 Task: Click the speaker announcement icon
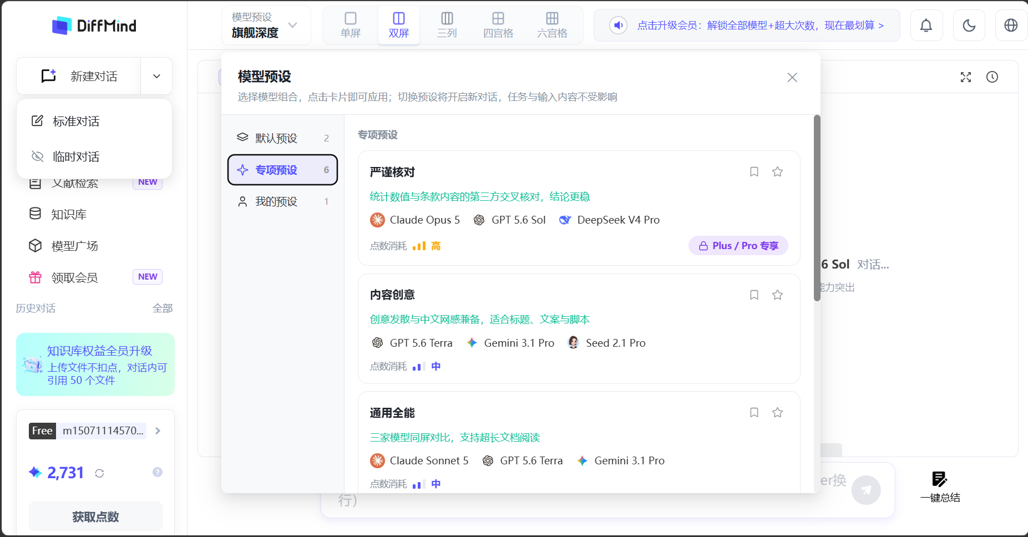pyautogui.click(x=618, y=26)
